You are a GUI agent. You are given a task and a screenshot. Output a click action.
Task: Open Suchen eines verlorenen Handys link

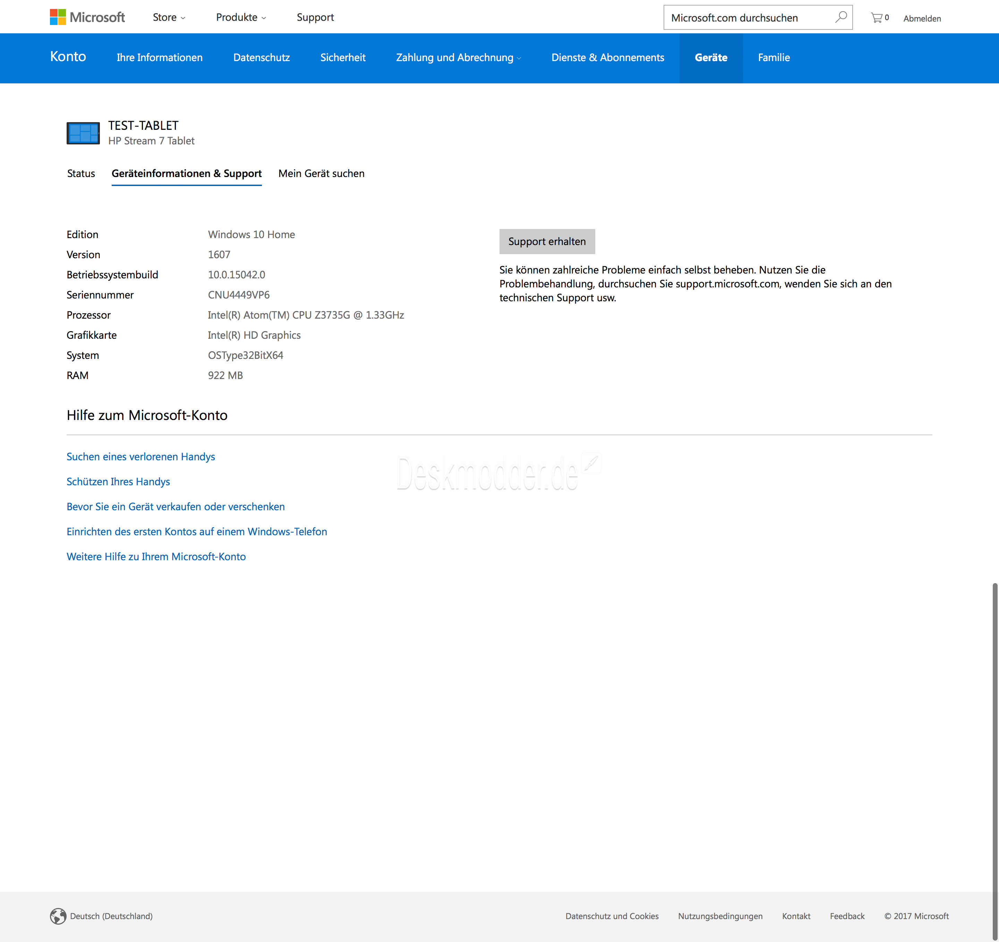tap(141, 457)
